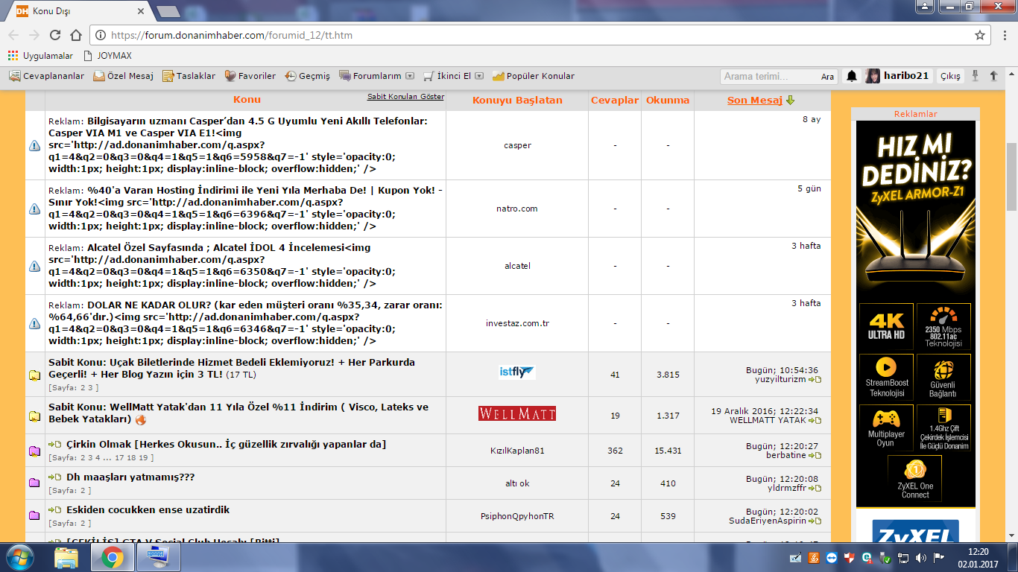1018x572 pixels.
Task: Expand the İkinci El dropdown arrow
Action: [479, 76]
